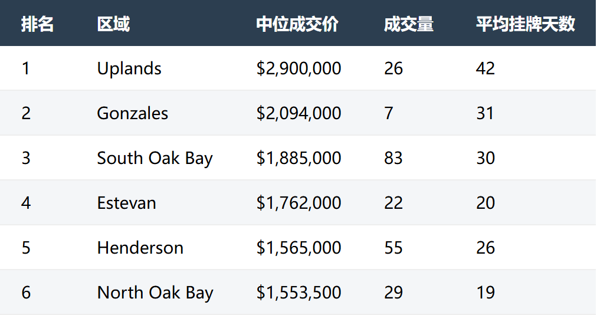The image size is (597, 315).
Task: Select the $1,762,000 price cell
Action: coord(298,203)
